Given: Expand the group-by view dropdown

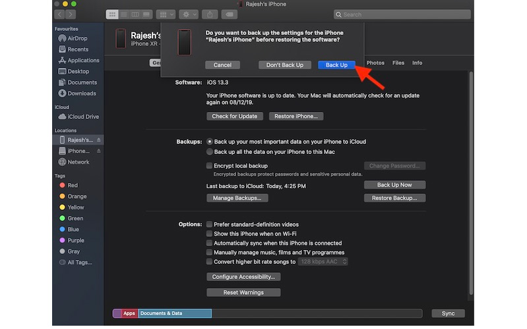Looking at the screenshot, I should click(x=166, y=14).
